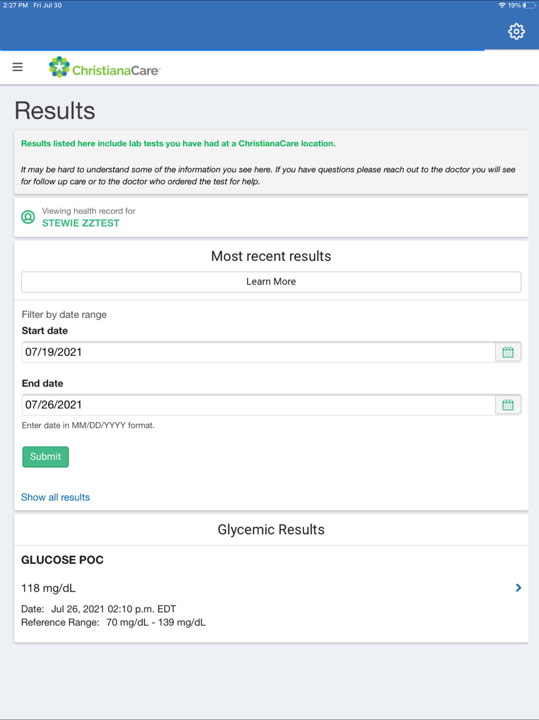Tap the GLUCOSE POC heading

63,560
